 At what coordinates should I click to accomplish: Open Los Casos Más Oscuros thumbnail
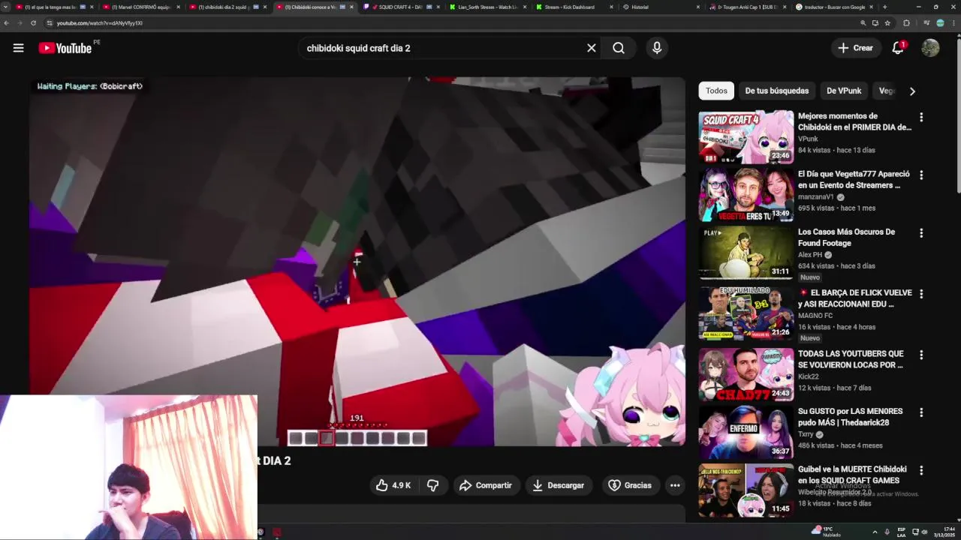coord(746,253)
